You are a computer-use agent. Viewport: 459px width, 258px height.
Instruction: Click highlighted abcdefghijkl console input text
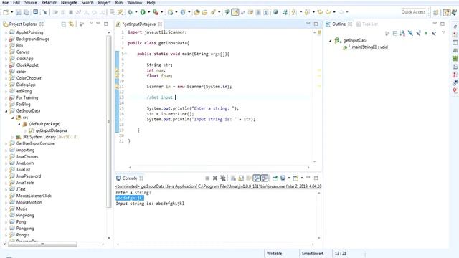click(130, 198)
